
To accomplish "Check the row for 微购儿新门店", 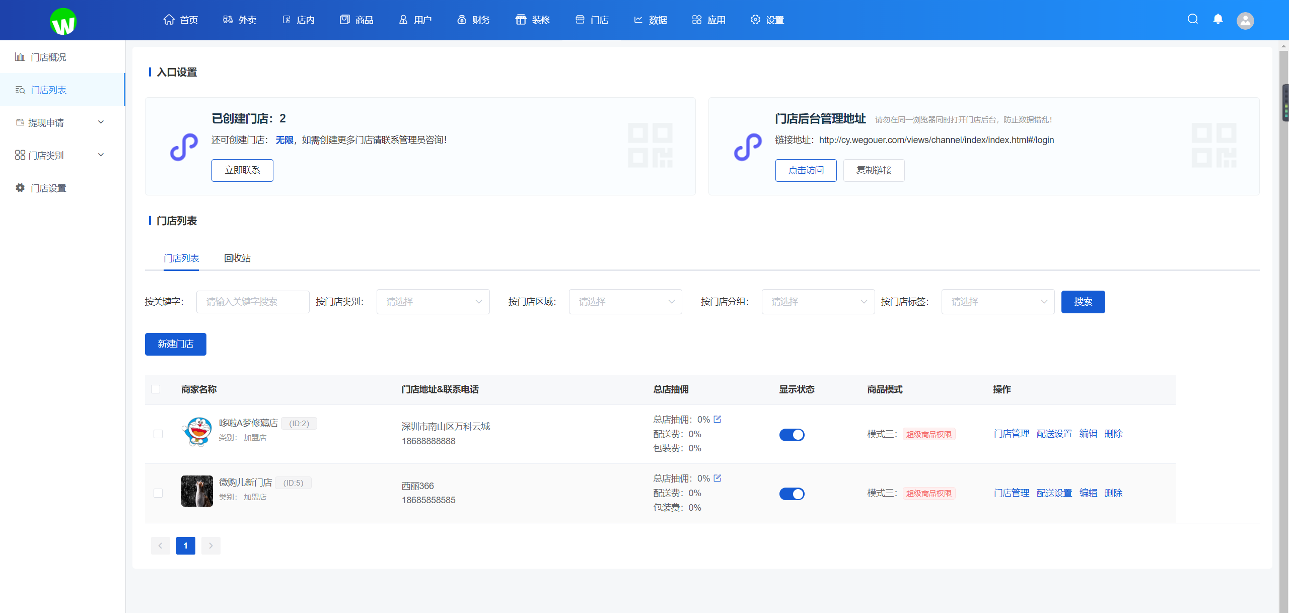I will pyautogui.click(x=158, y=493).
